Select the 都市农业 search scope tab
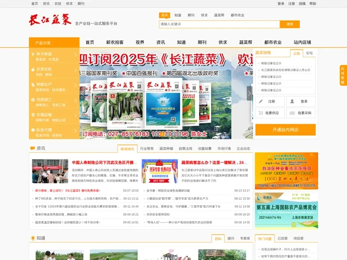This screenshot has width=347, height=260. click(238, 15)
